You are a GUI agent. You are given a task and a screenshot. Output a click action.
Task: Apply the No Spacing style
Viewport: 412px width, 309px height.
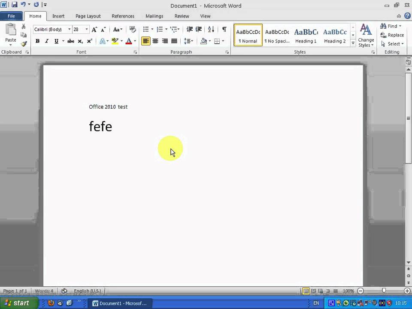pyautogui.click(x=277, y=35)
